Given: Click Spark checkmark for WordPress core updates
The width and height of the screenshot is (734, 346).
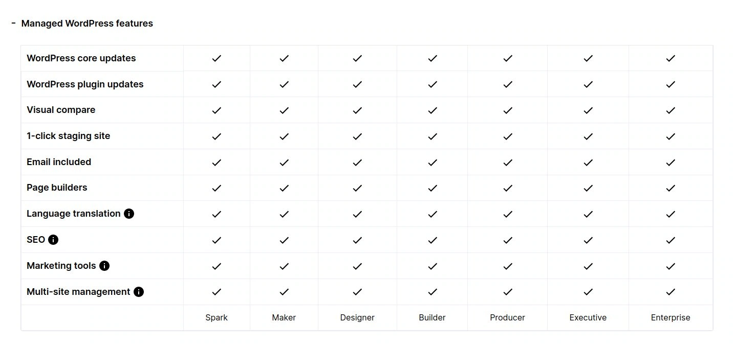Looking at the screenshot, I should point(217,58).
